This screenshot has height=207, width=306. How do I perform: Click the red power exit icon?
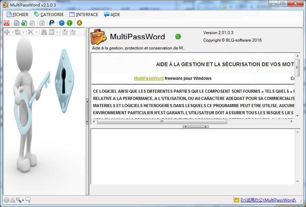tap(6, 23)
